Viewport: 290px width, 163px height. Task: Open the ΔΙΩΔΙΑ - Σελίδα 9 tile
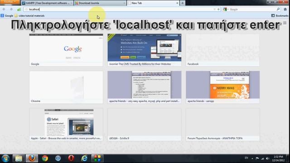point(145,125)
